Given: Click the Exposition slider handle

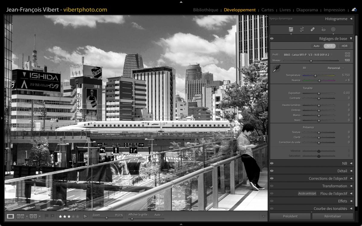Looking at the screenshot, I should click(x=319, y=93).
